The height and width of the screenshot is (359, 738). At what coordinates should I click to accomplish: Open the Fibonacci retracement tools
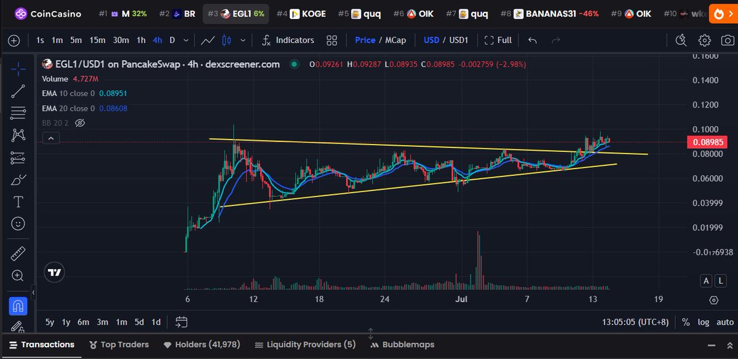(18, 113)
